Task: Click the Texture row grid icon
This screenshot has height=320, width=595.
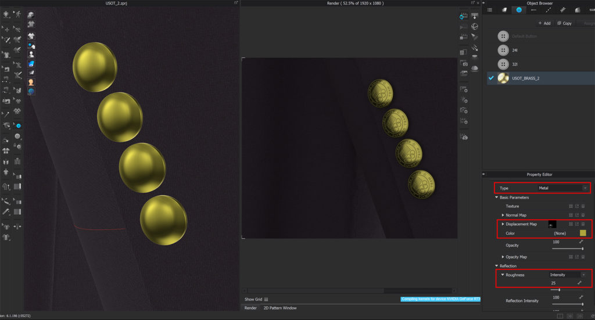Action: [x=571, y=206]
